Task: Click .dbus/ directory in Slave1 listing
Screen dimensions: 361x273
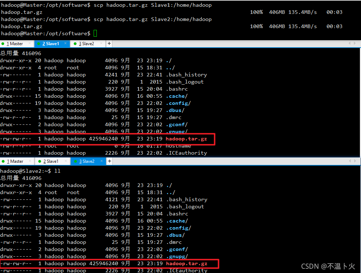Action: coord(175,110)
